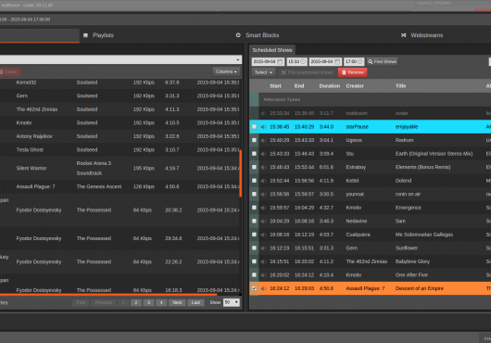This screenshot has height=343, width=491.
Task: Tick the checkbox for the Sunflower row
Action: click(254, 248)
